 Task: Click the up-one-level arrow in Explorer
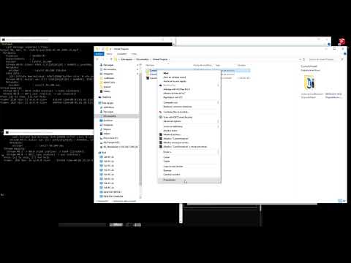[111, 59]
